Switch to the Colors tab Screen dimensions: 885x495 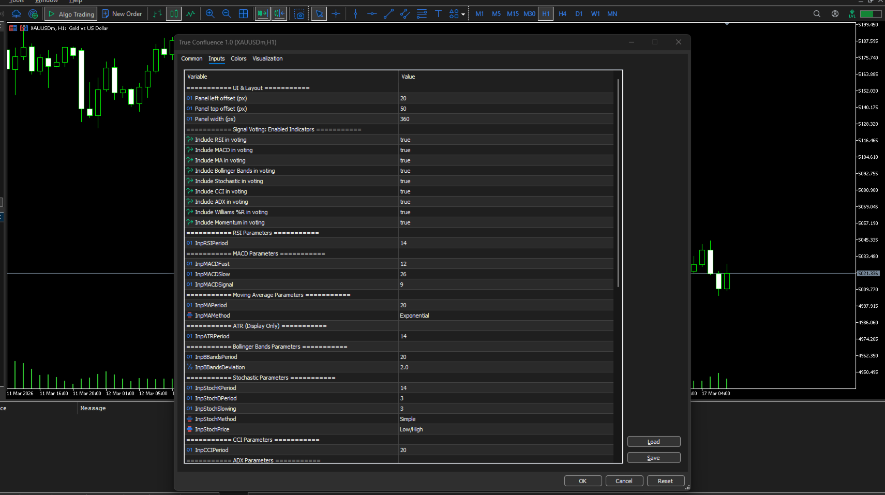point(238,58)
